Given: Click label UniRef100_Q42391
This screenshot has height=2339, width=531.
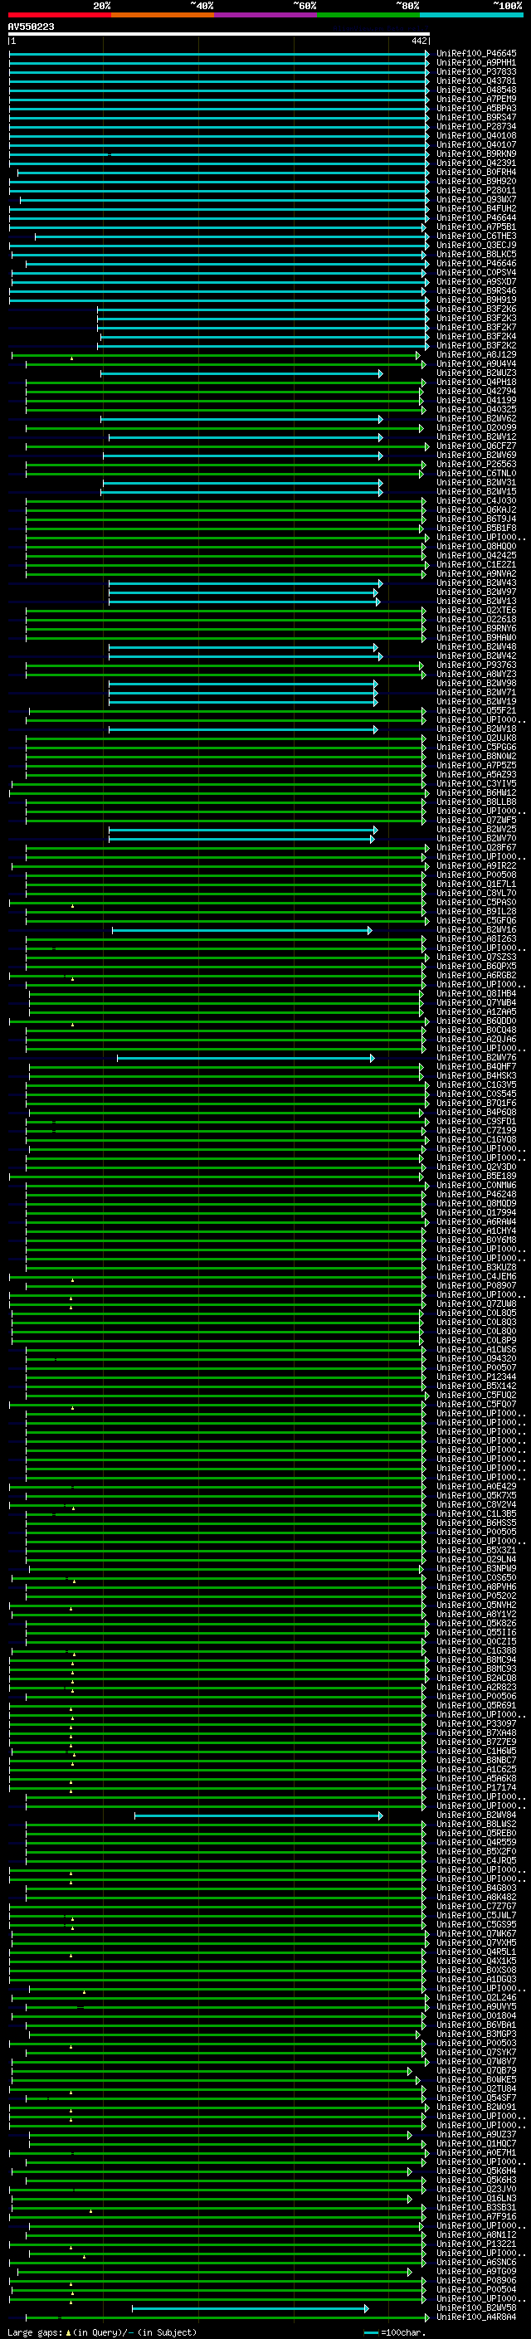Looking at the screenshot, I should (x=476, y=163).
